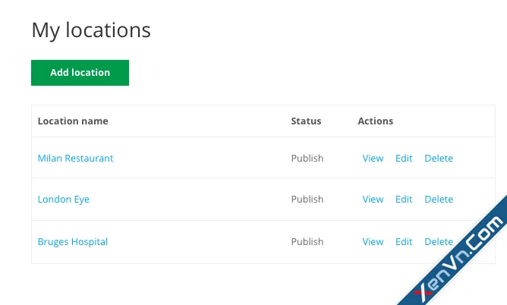The height and width of the screenshot is (305, 507).
Task: Click Publish status of London Eye
Action: 307,200
